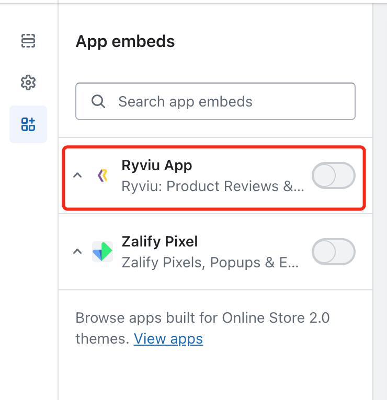Select the Ryviu App title
Screen dimensions: 387x400
pos(157,166)
